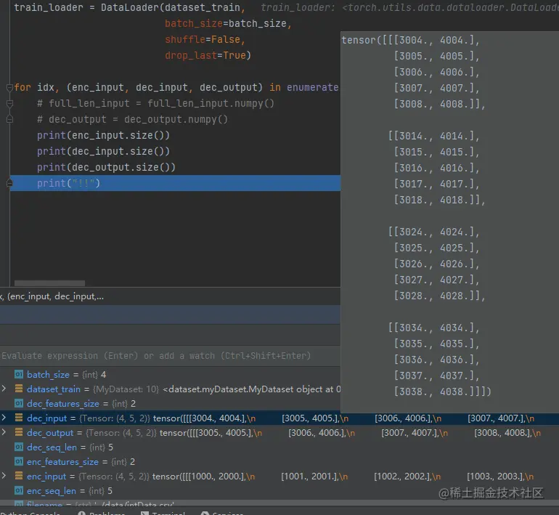Click tooltip row "[3018., 4018.]]"
The width and height of the screenshot is (559, 515).
click(439, 200)
